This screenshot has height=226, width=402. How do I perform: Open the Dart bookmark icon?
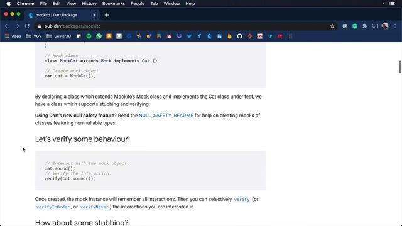click(x=209, y=36)
